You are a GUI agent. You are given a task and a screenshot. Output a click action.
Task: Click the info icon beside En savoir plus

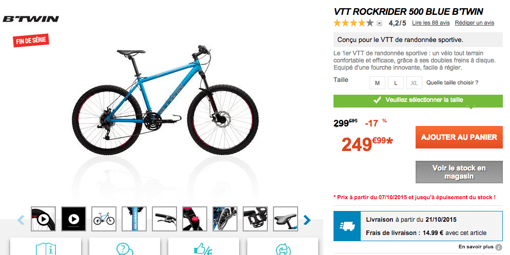pos(499,247)
